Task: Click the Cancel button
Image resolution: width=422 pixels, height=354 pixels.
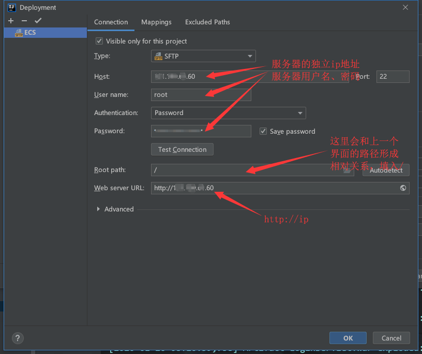Action: tap(391, 338)
